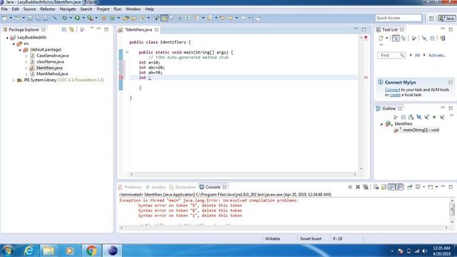Viewport: 457px width, 257px height.
Task: Toggle Link with Editor in Package Explorer
Action: click(71, 29)
